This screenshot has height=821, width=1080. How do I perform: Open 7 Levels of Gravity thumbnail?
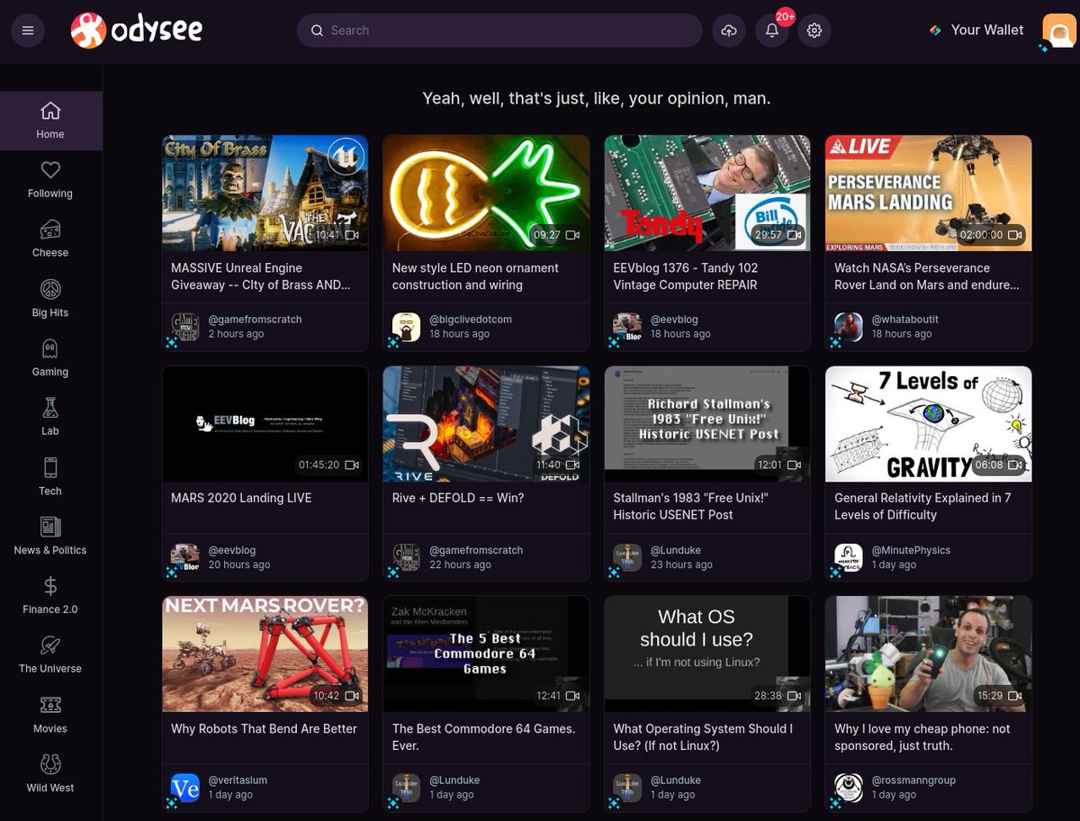click(x=929, y=424)
